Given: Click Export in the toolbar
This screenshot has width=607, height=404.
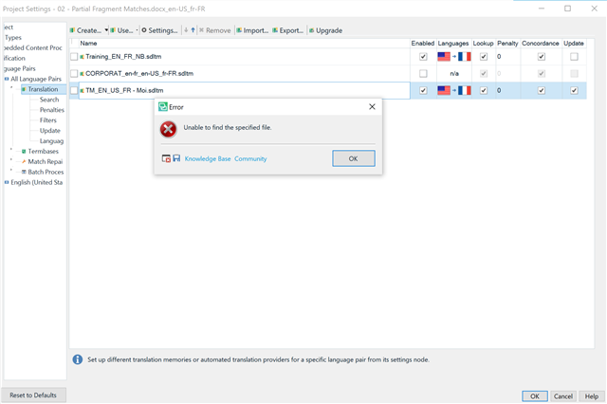Looking at the screenshot, I should [x=288, y=30].
